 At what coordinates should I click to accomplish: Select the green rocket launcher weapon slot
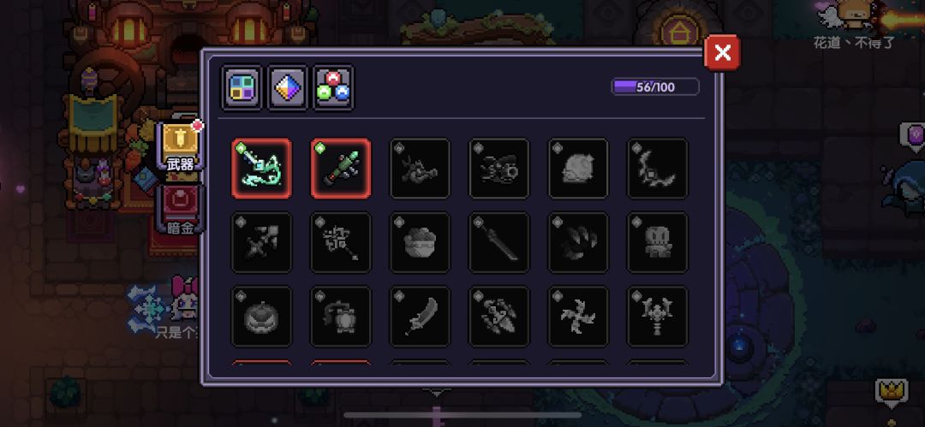point(340,168)
